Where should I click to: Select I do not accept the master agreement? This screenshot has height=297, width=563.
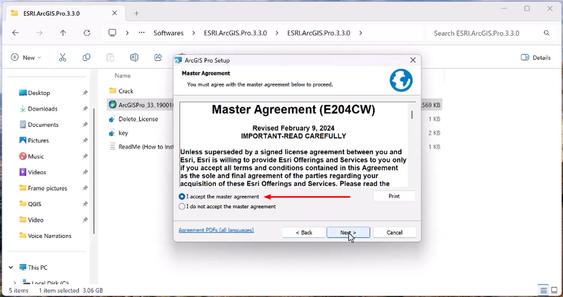(182, 206)
